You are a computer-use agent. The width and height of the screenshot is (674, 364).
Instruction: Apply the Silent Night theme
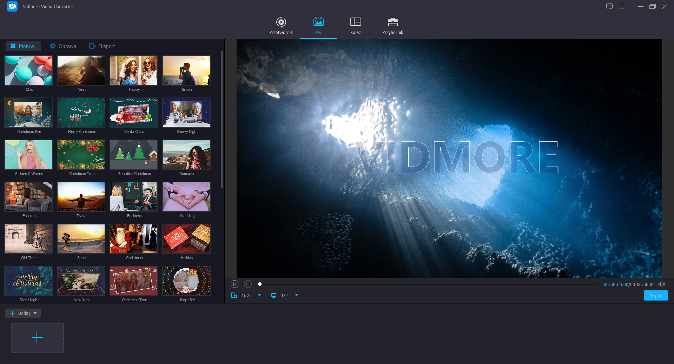[28, 281]
